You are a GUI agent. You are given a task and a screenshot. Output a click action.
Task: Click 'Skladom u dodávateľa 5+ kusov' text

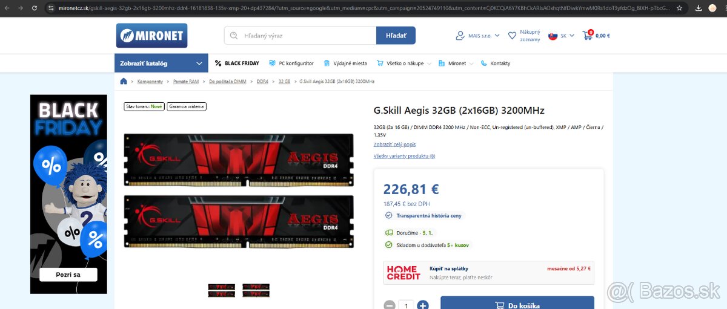(x=433, y=245)
